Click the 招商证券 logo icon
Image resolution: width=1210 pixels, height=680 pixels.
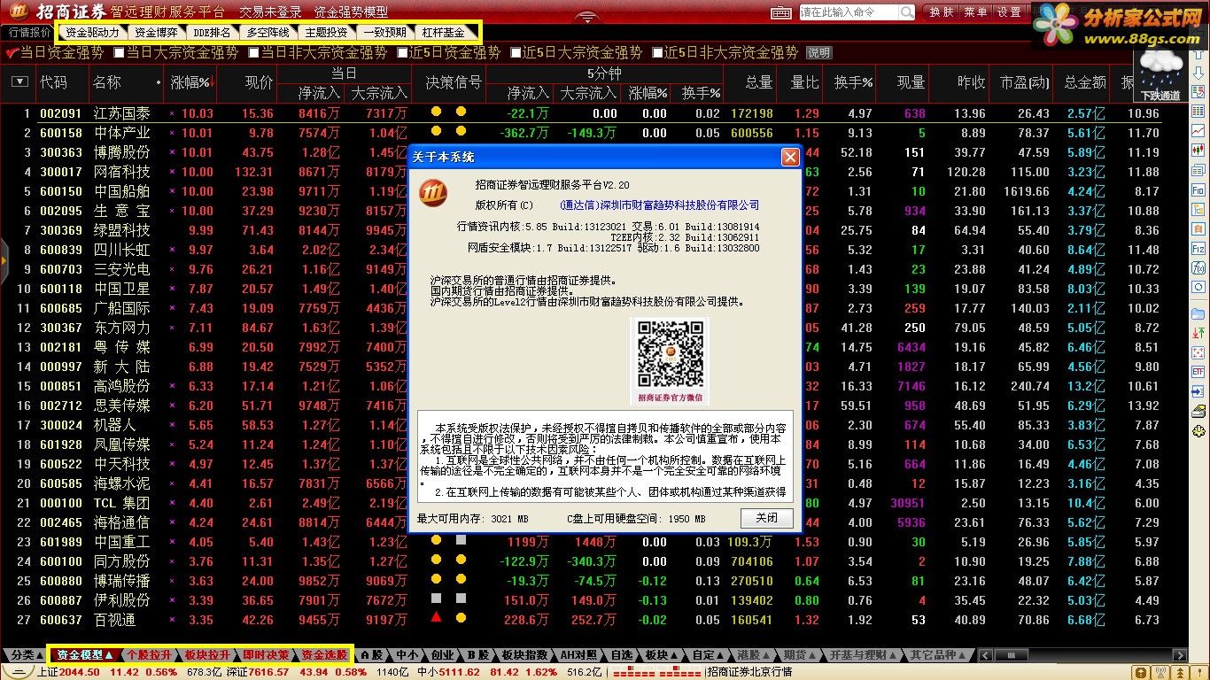(x=18, y=12)
